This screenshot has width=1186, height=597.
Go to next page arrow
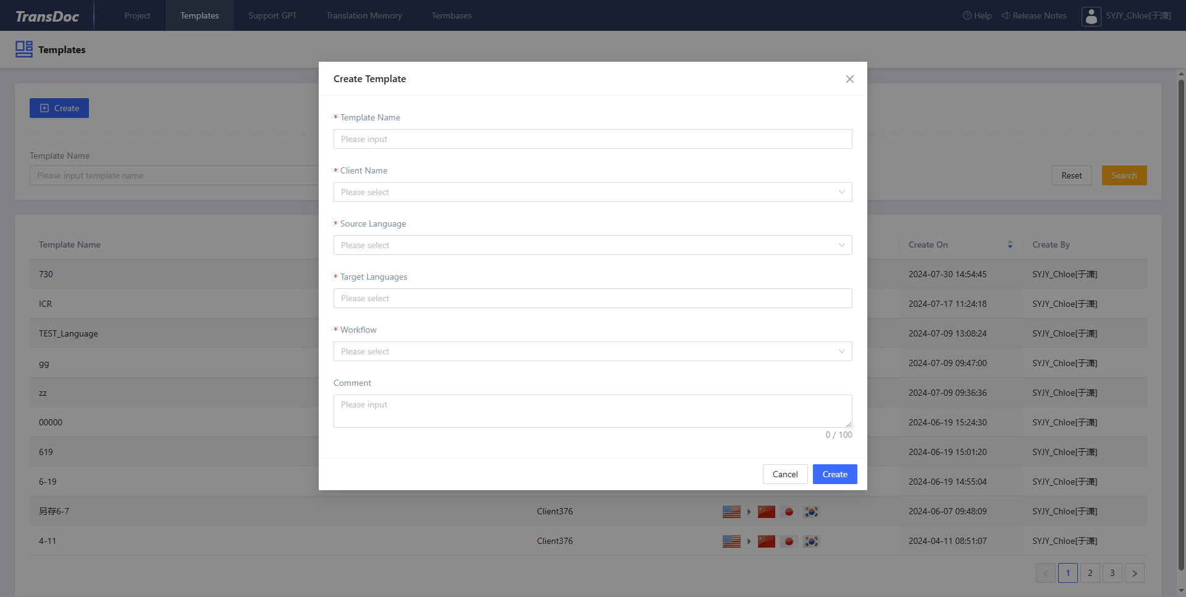coord(1135,573)
